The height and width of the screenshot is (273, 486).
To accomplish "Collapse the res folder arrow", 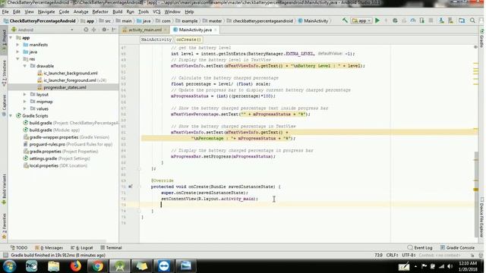I will (17, 59).
